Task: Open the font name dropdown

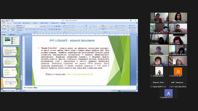Action: (30, 27)
